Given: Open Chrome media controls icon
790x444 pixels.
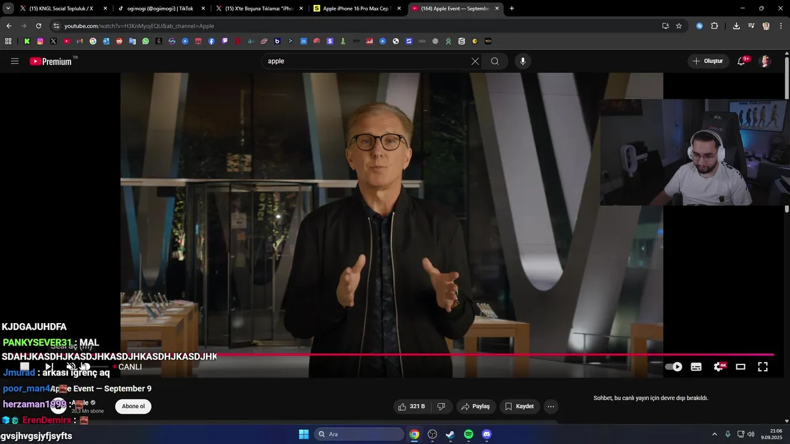Looking at the screenshot, I should point(751,26).
